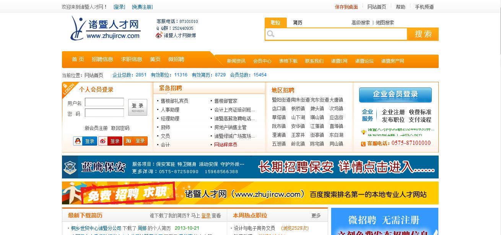Log in with the QQ penguin button
Viewport: 501px width, 235px height.
(85, 141)
